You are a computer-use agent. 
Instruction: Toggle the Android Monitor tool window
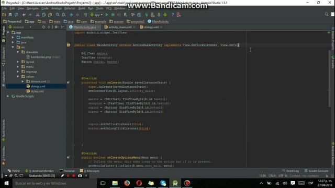40,171
